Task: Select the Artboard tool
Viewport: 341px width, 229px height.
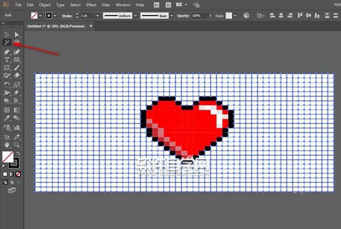Action: pos(7,137)
